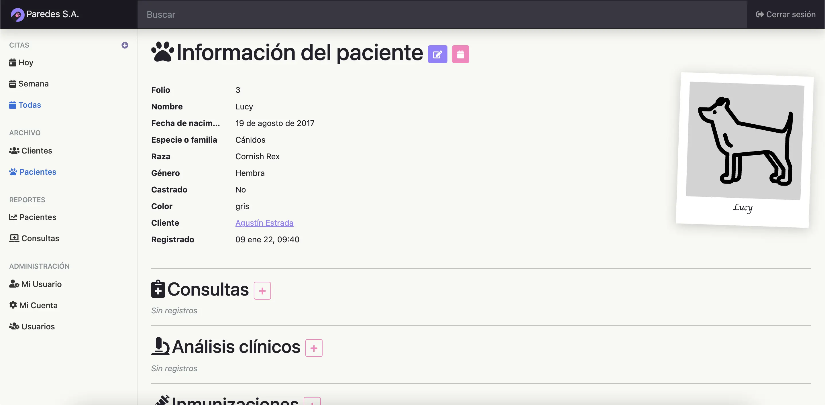
Task: Add new appointment with Citas plus icon
Action: point(125,45)
